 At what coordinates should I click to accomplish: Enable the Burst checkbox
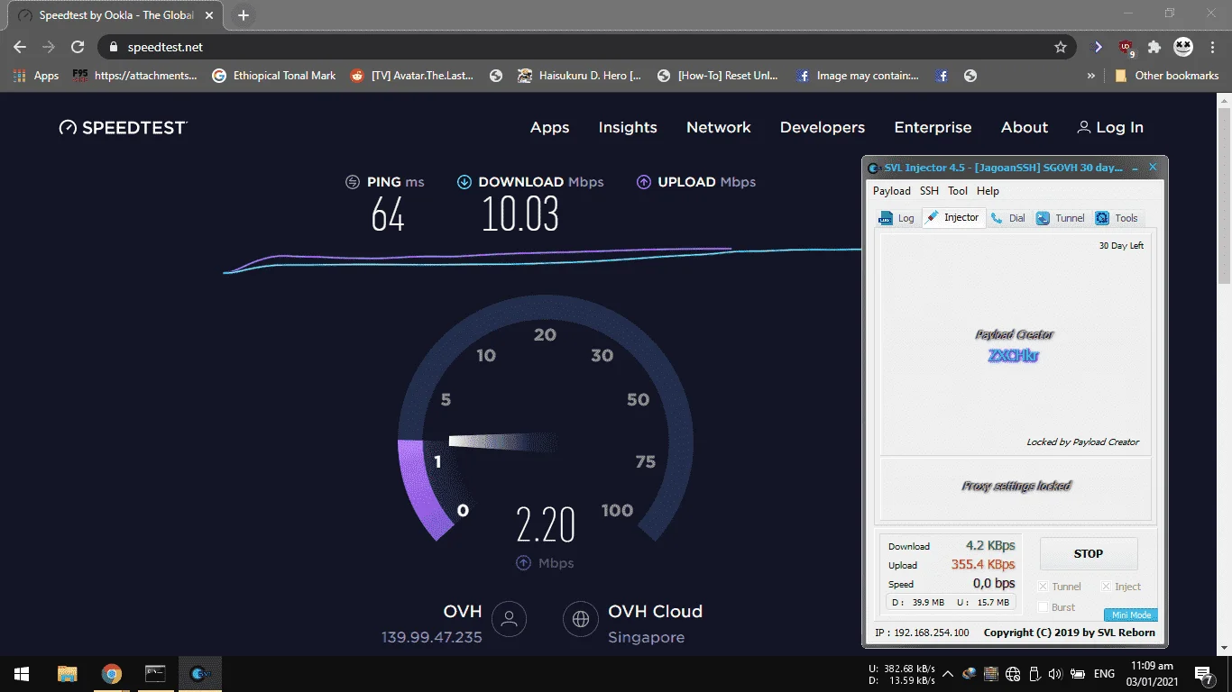click(x=1044, y=607)
